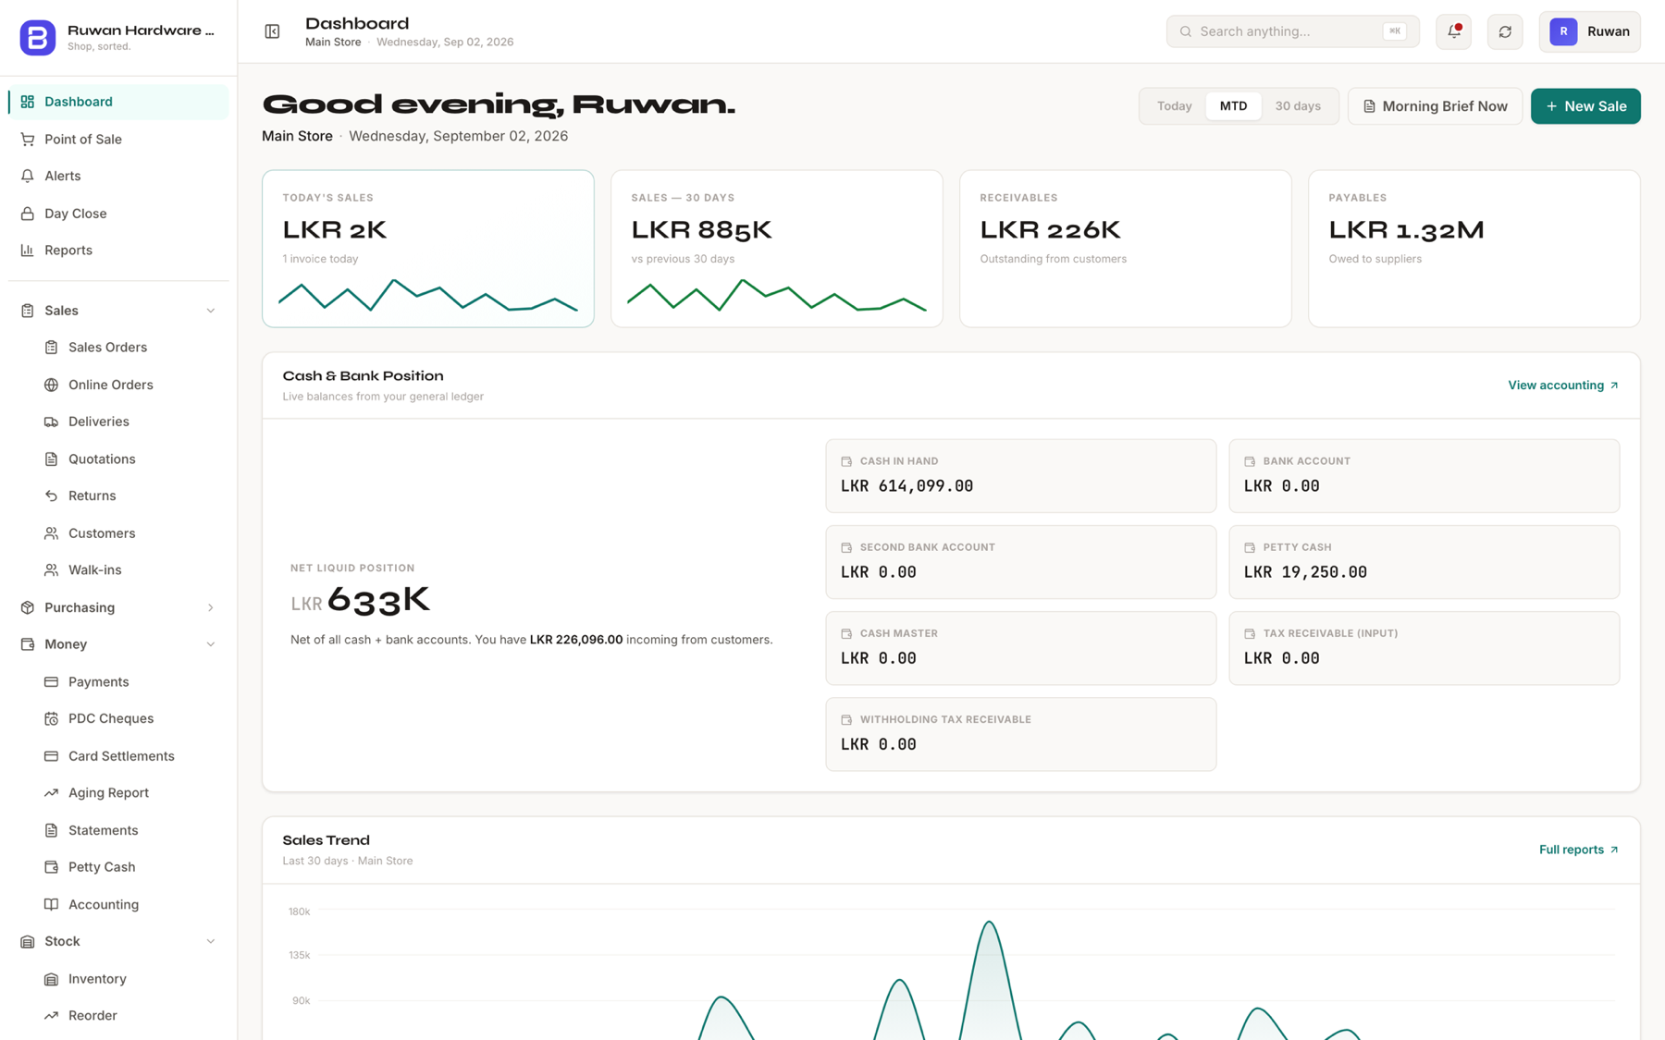This screenshot has height=1040, width=1665.
Task: Open Point of Sale menu item
Action: pyautogui.click(x=118, y=140)
